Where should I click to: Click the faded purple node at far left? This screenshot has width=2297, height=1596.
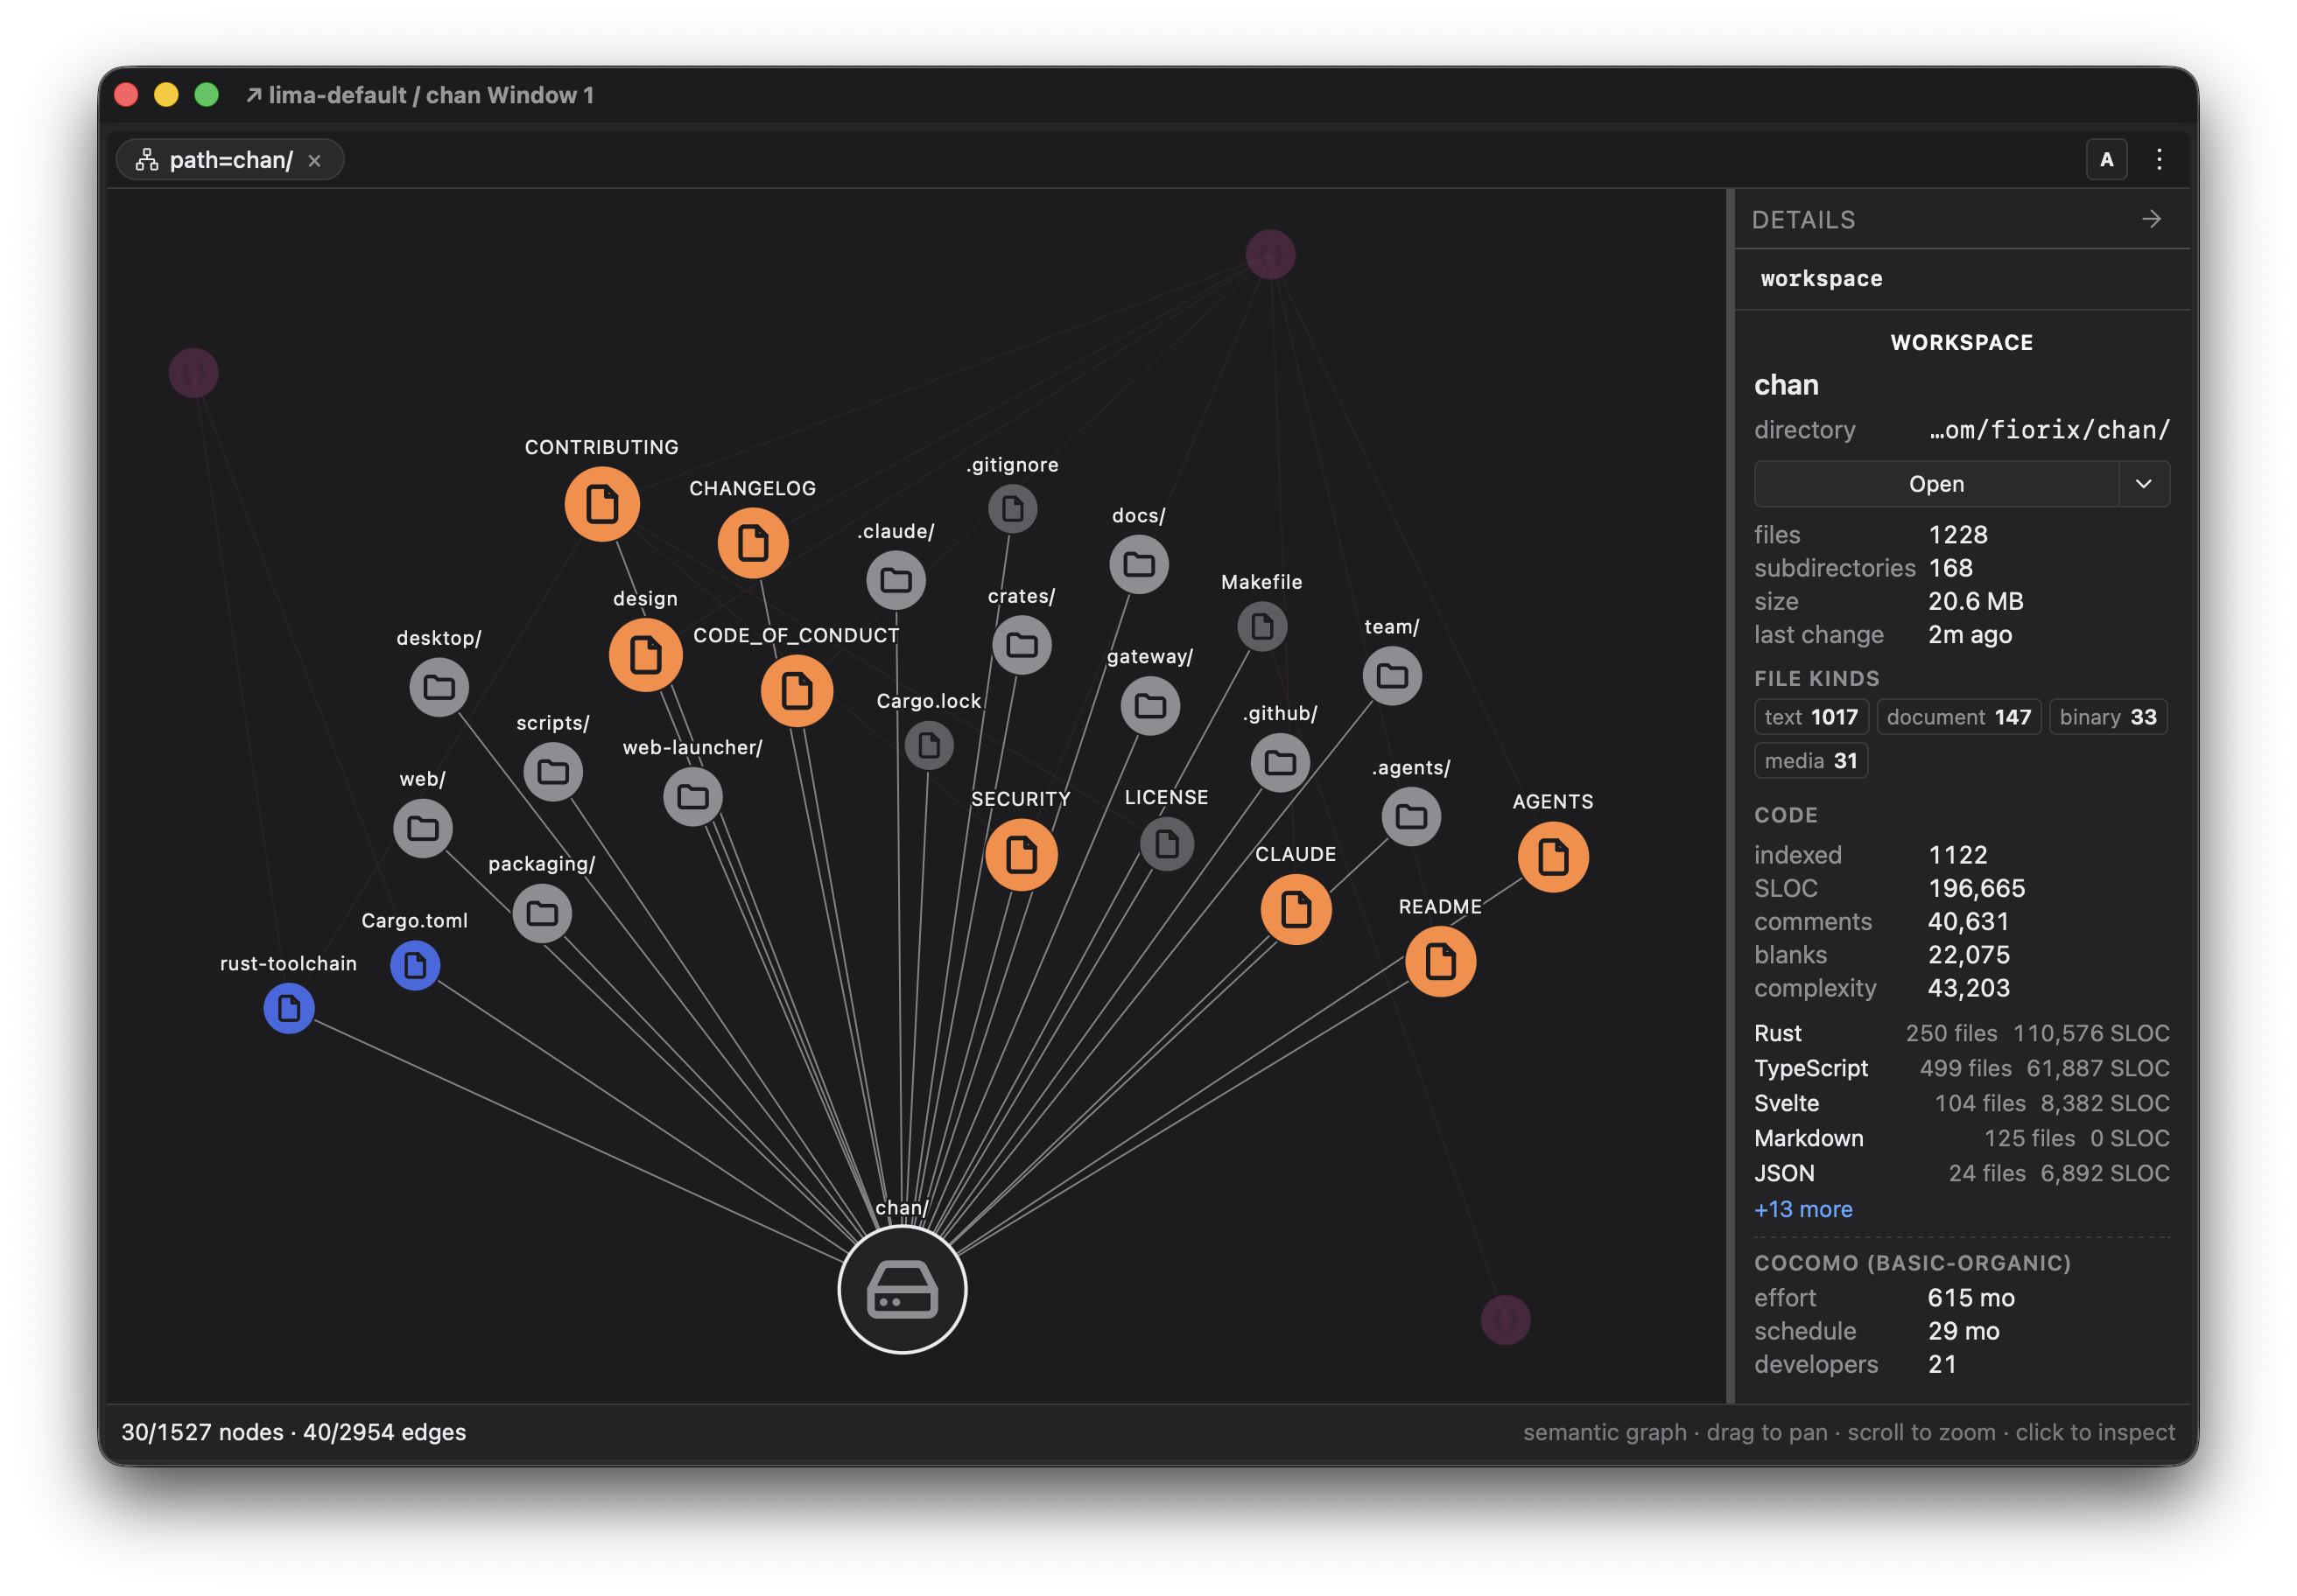[x=193, y=373]
